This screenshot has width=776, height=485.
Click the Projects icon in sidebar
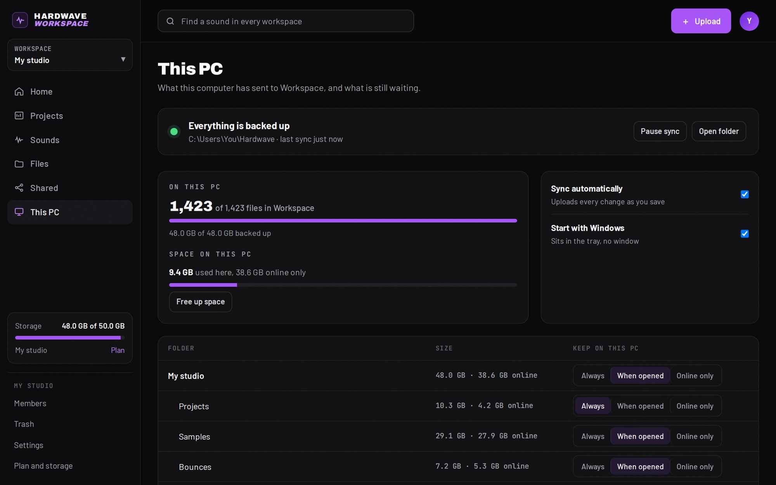[x=19, y=116]
